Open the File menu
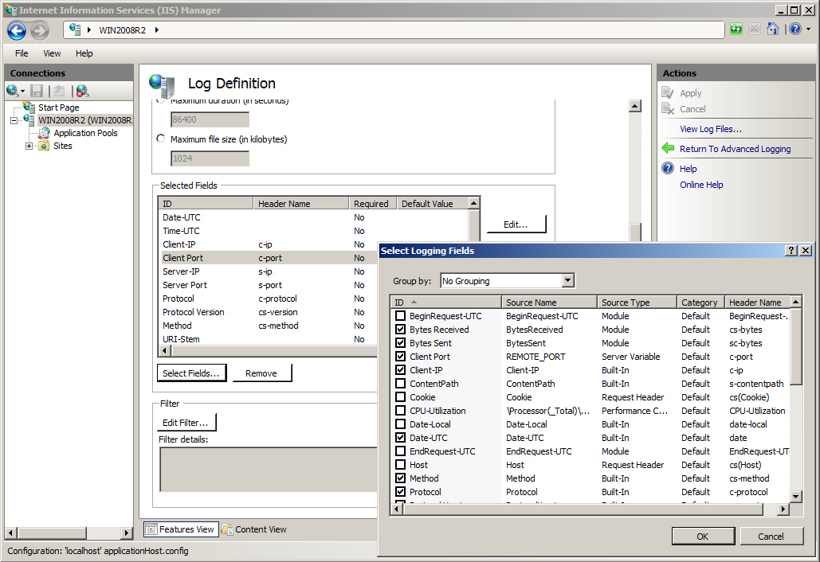 [22, 53]
